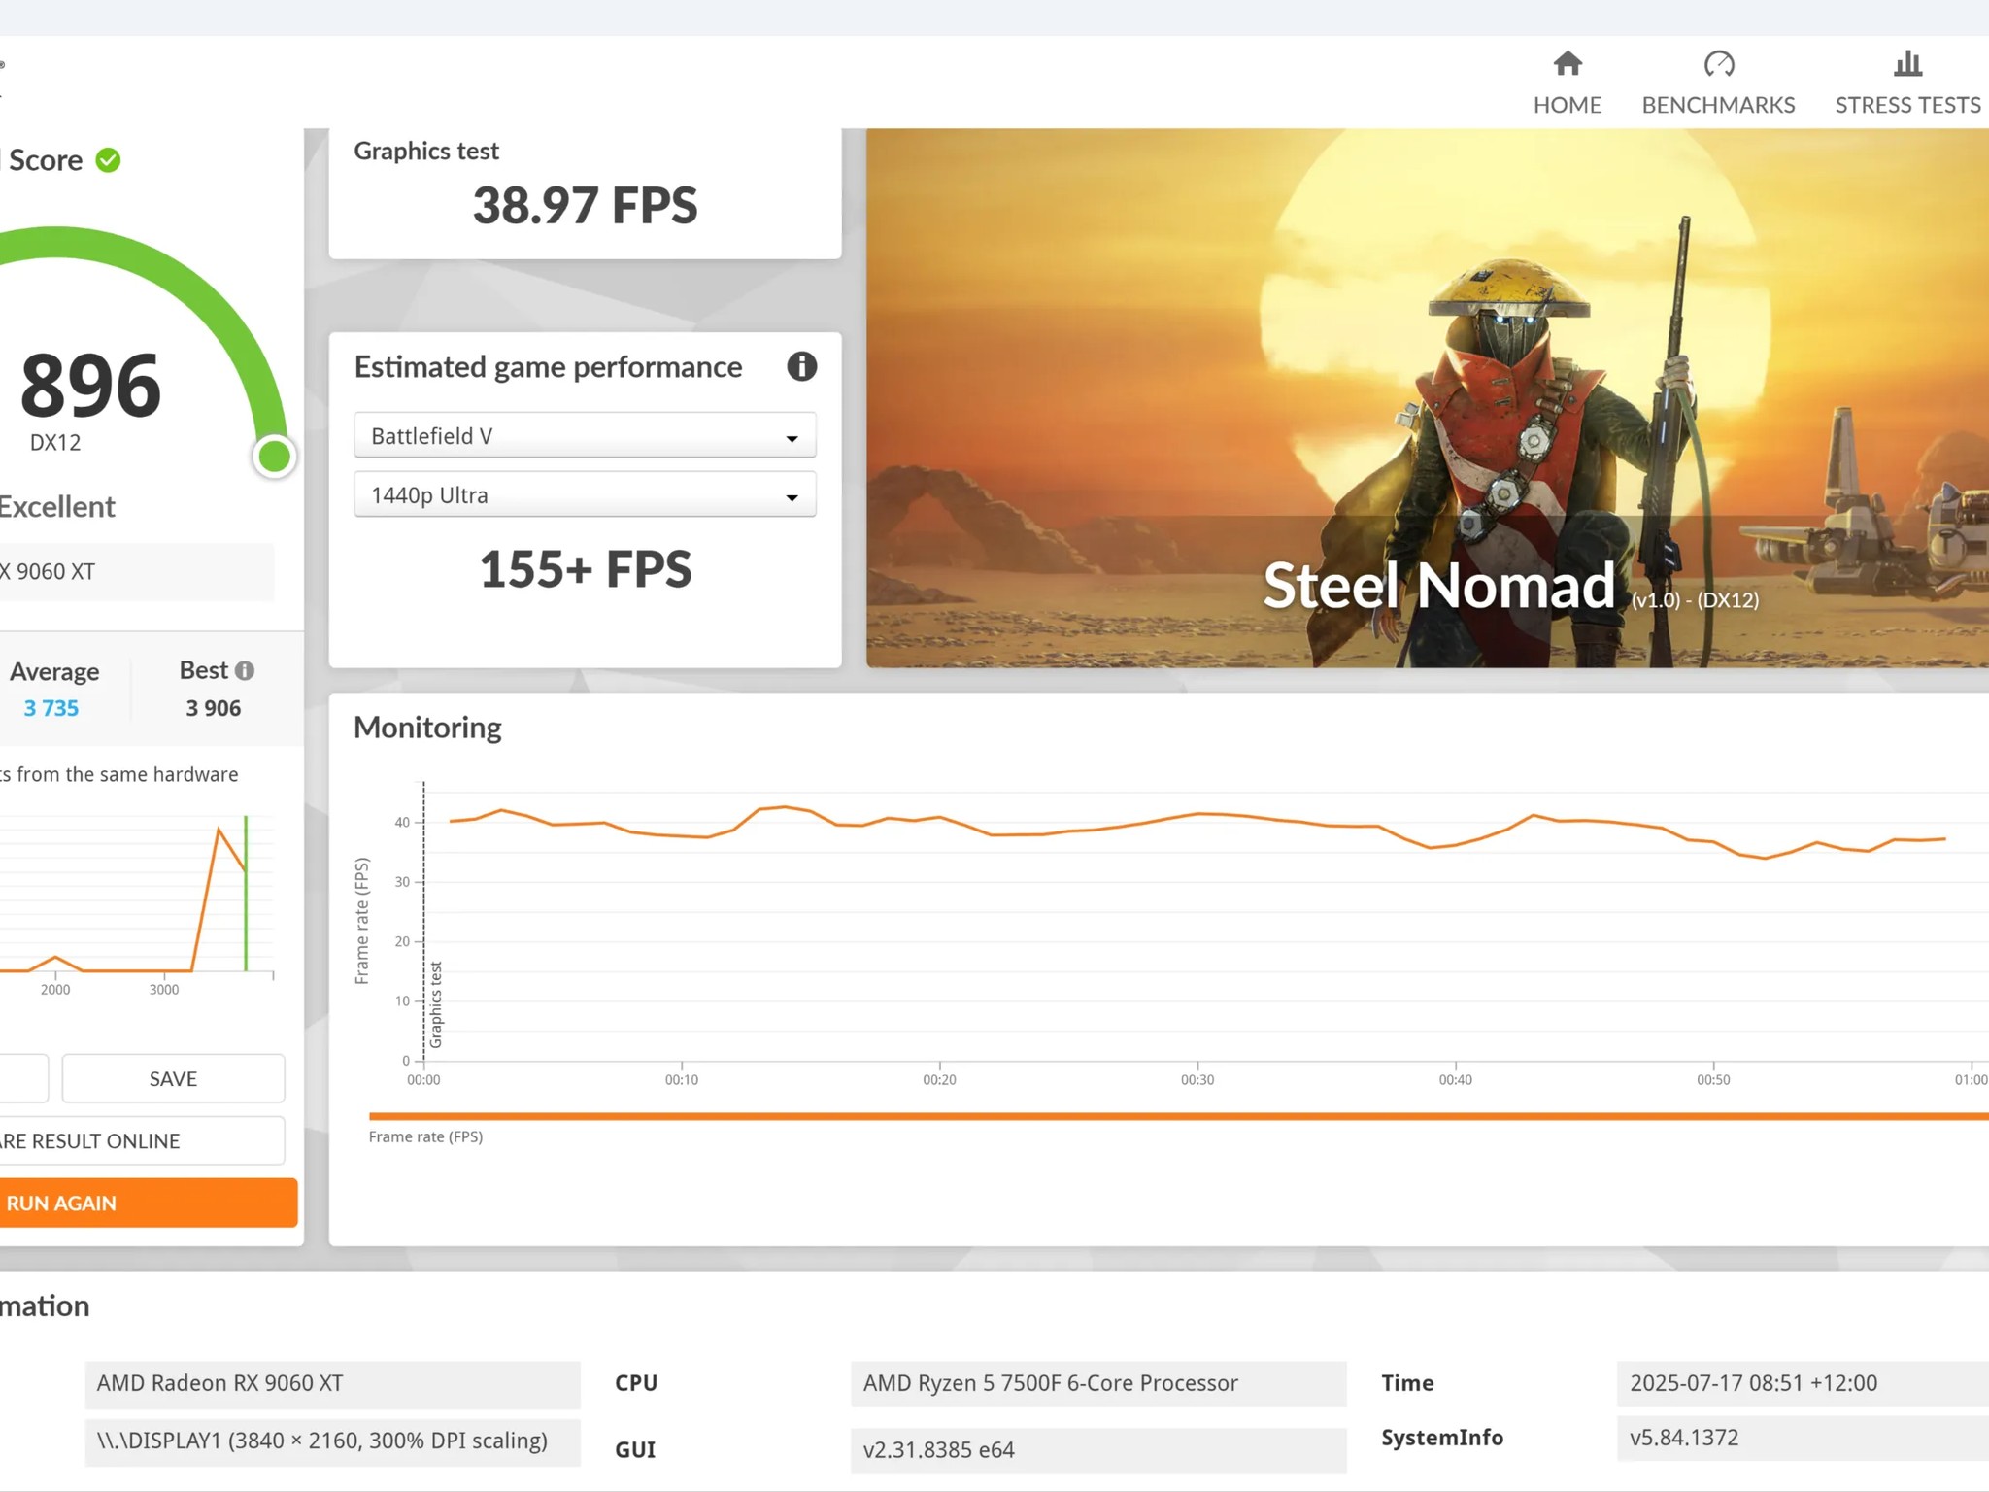Viewport: 1989px width, 1492px height.
Task: Click the green score gauge indicator dot
Action: (275, 456)
